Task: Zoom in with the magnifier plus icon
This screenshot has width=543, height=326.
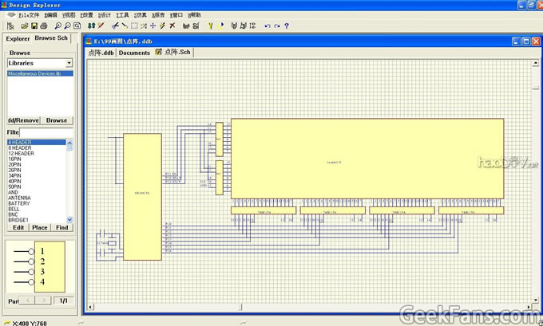Action: pyautogui.click(x=57, y=26)
